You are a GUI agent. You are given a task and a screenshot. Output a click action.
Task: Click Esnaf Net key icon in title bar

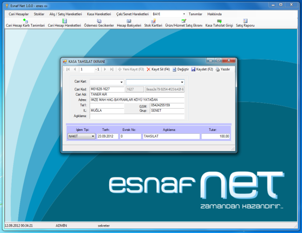pos(7,6)
